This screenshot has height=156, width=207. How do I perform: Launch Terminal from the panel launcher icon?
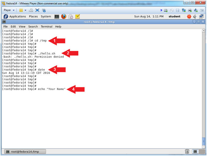(57, 17)
